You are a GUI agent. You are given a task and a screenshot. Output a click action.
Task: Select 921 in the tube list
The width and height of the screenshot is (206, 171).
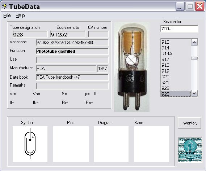(176, 82)
